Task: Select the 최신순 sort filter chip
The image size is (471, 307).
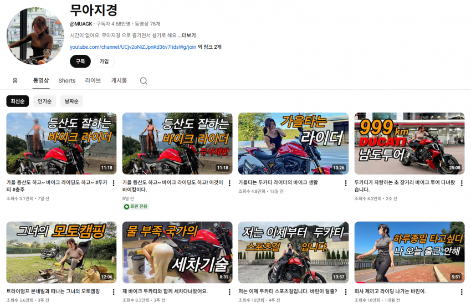Action: tap(18, 101)
